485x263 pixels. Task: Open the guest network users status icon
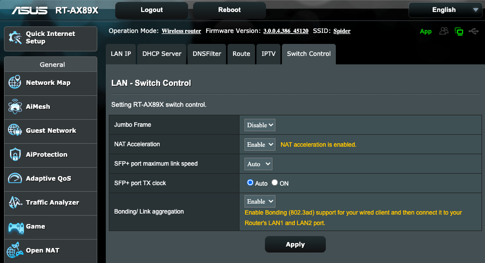444,31
